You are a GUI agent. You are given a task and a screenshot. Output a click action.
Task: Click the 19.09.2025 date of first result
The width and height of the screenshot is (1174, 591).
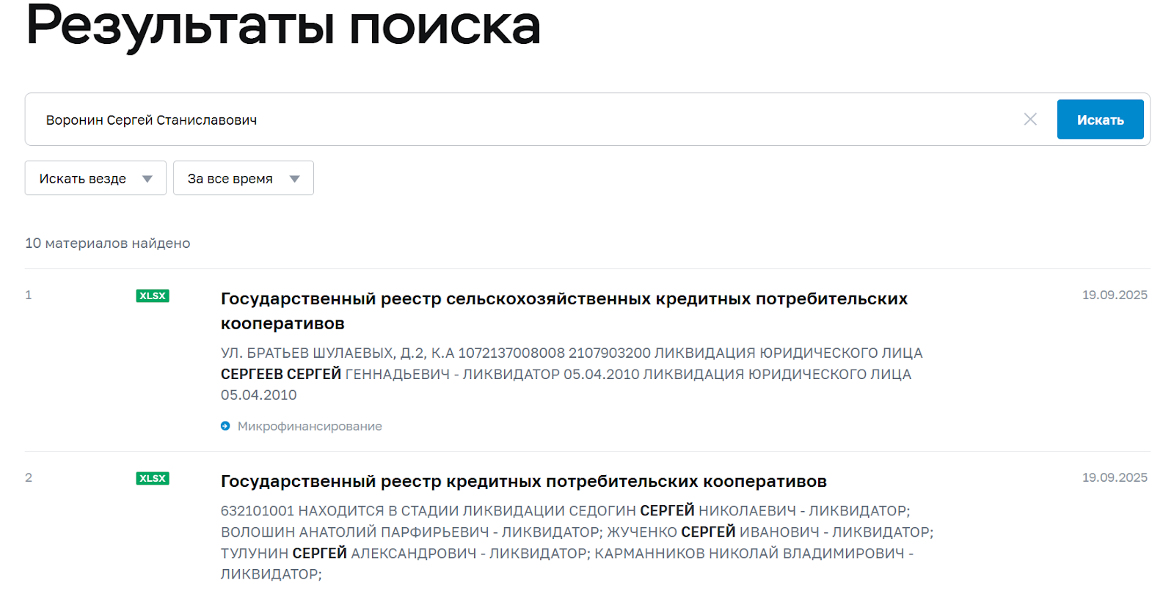(1114, 295)
